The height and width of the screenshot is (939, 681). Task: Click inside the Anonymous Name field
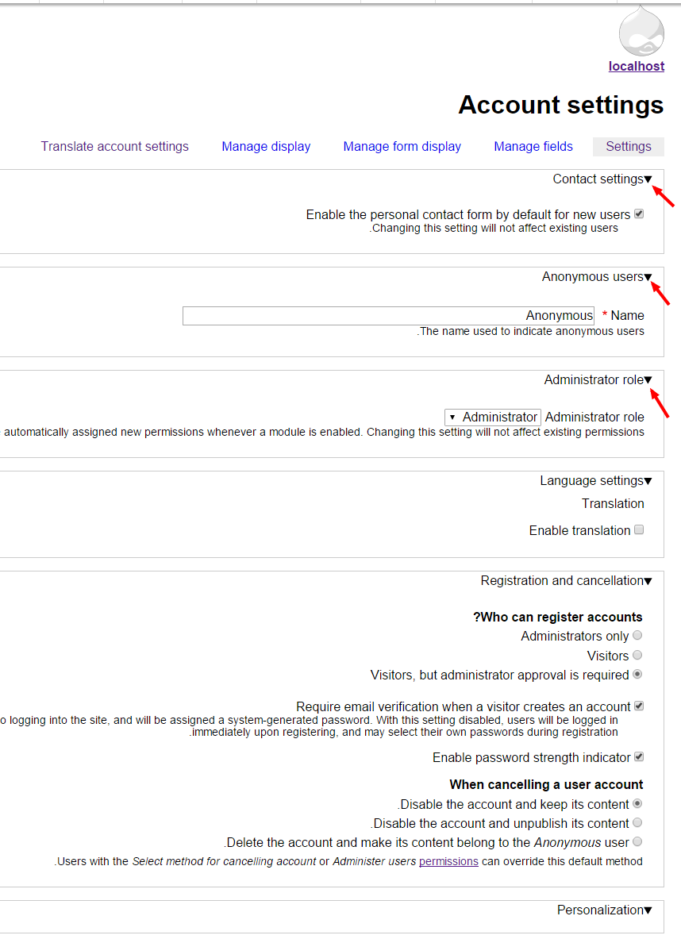coord(388,315)
